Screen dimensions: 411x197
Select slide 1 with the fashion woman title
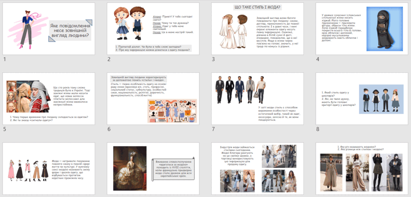point(49,29)
